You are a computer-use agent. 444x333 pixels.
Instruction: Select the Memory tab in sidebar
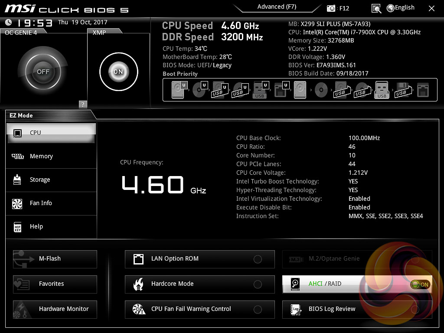point(41,157)
